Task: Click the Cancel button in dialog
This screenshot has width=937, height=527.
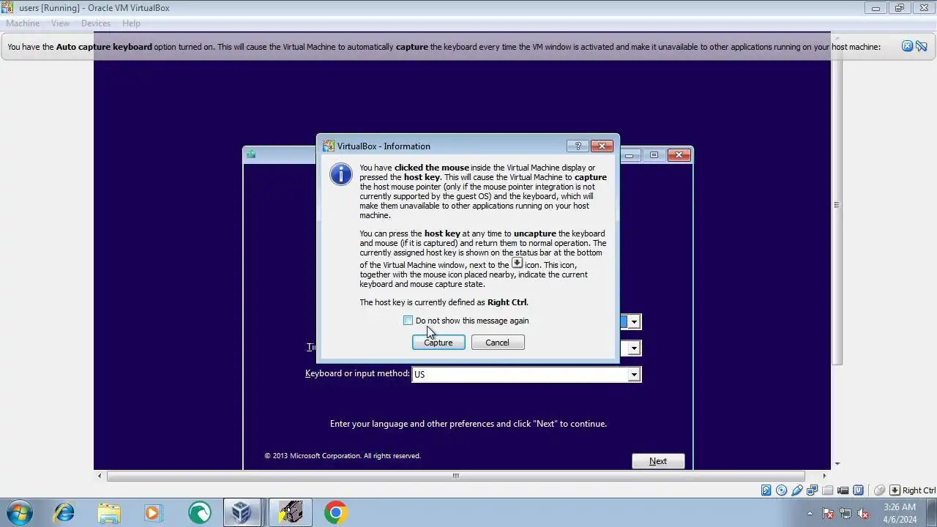Action: tap(497, 343)
